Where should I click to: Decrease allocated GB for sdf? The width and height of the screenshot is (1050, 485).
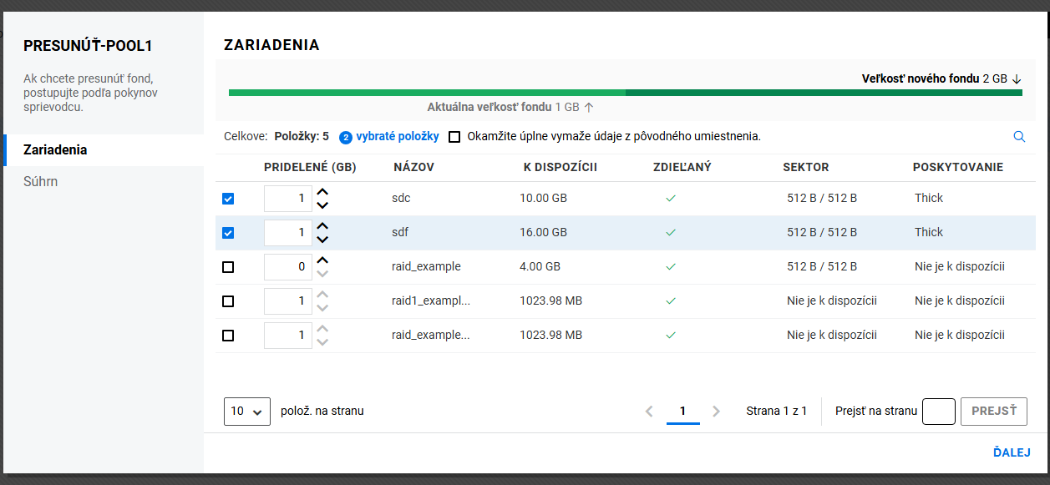[x=322, y=239]
